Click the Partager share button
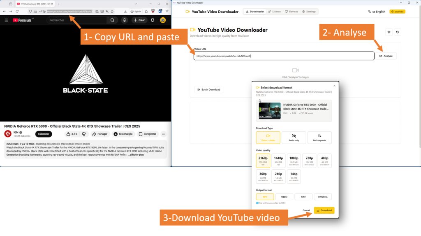Screen dimensions: 421x236 pos(99,134)
